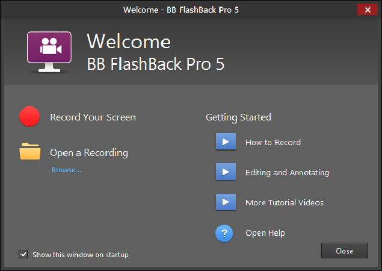Click the Open Help text
This screenshot has width=382, height=271.
[x=265, y=233]
